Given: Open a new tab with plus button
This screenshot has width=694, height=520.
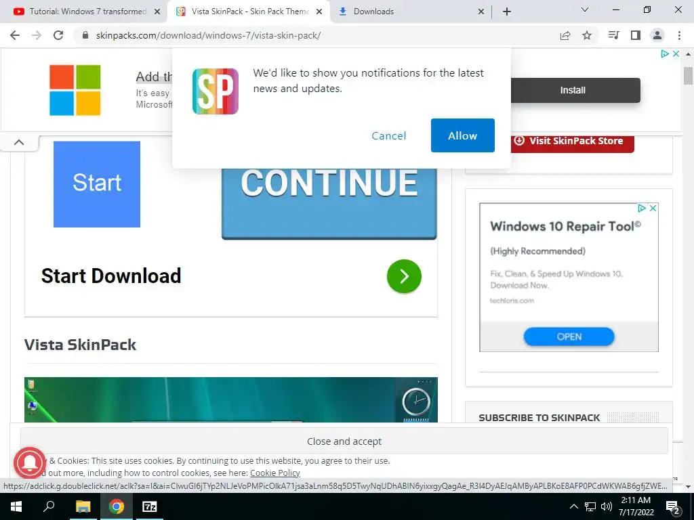Looking at the screenshot, I should (507, 12).
